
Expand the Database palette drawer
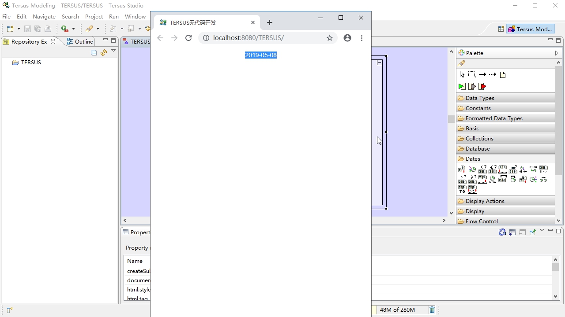click(x=506, y=149)
